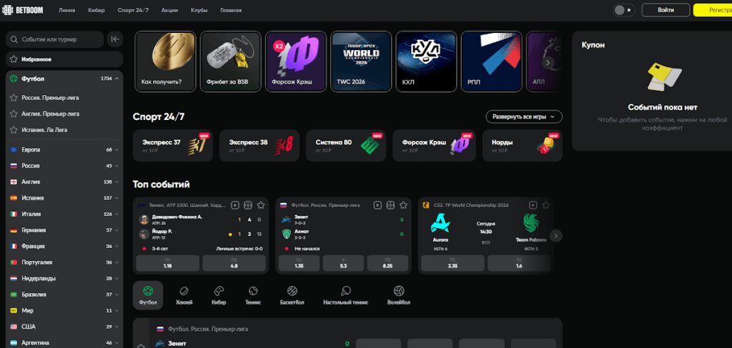Screen dimensions: 732x348
Task: Expand the Европа country group
Action: click(x=117, y=150)
